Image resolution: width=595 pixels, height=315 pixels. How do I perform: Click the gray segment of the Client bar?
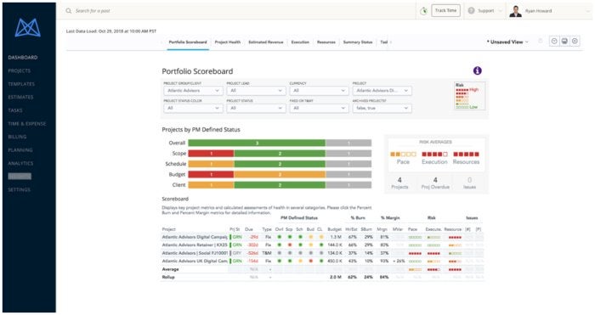[348, 185]
